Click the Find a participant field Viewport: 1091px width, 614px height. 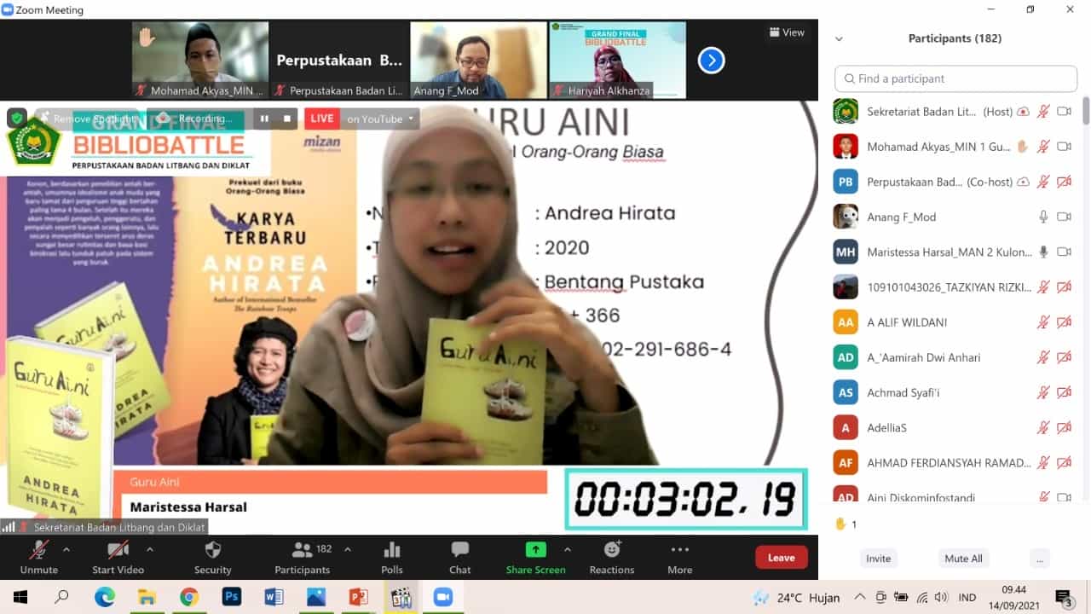tap(955, 78)
